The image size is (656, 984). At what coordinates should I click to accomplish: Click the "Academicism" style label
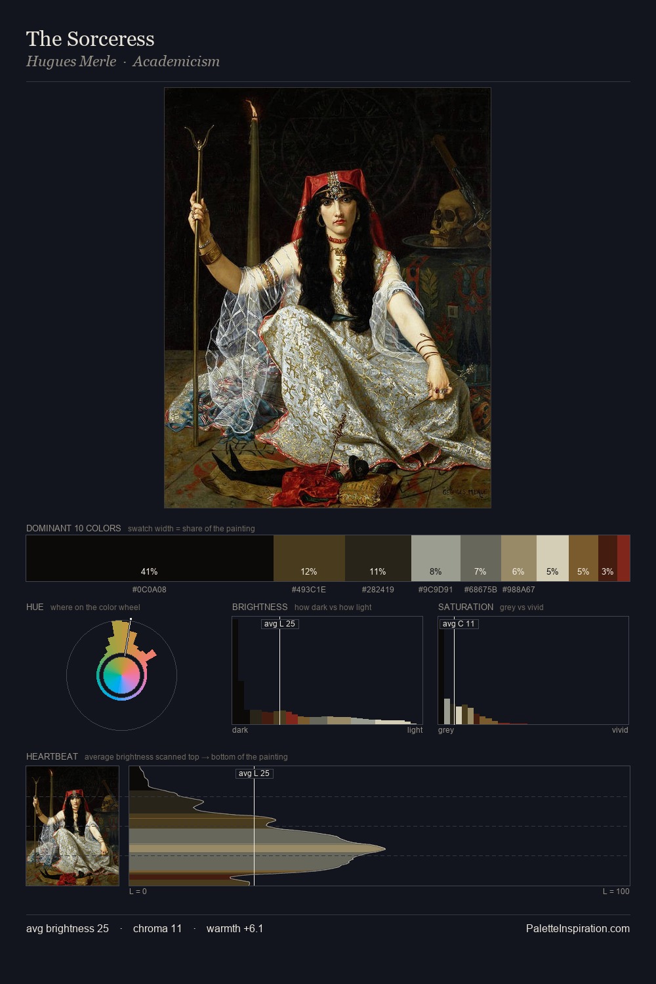176,62
